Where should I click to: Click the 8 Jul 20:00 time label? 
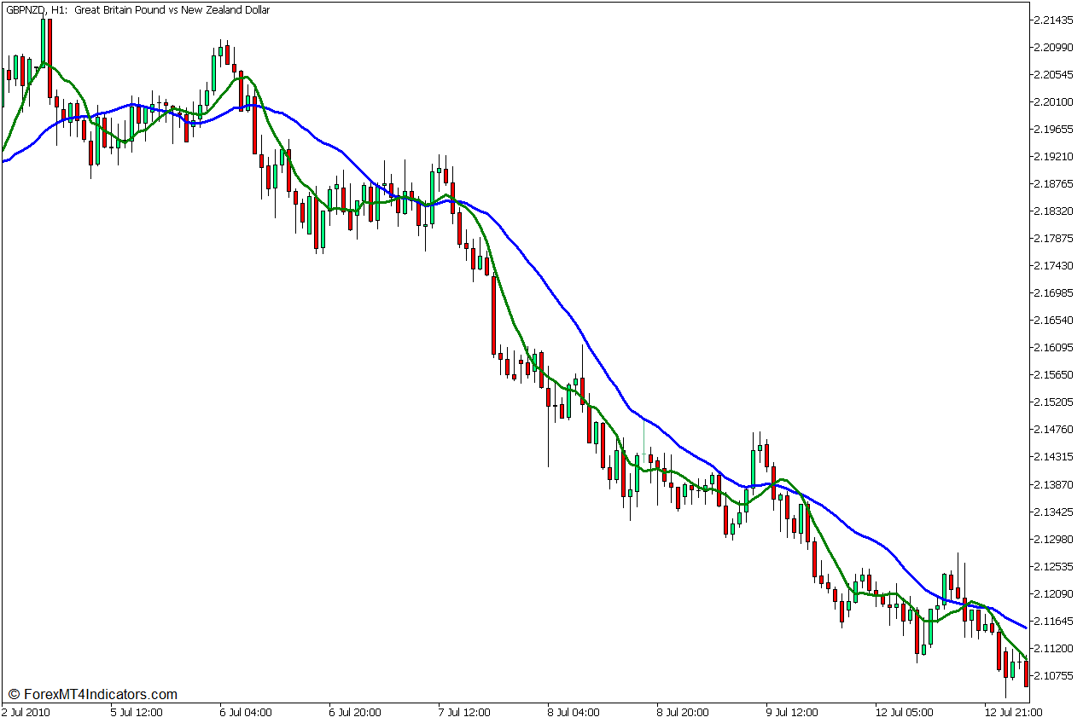click(x=683, y=713)
